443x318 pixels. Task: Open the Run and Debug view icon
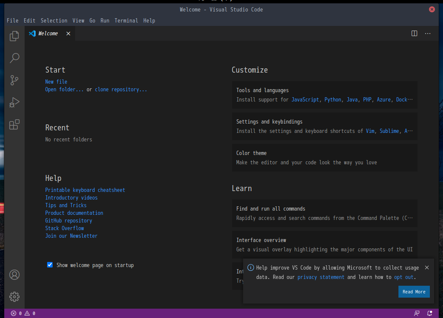click(x=14, y=102)
